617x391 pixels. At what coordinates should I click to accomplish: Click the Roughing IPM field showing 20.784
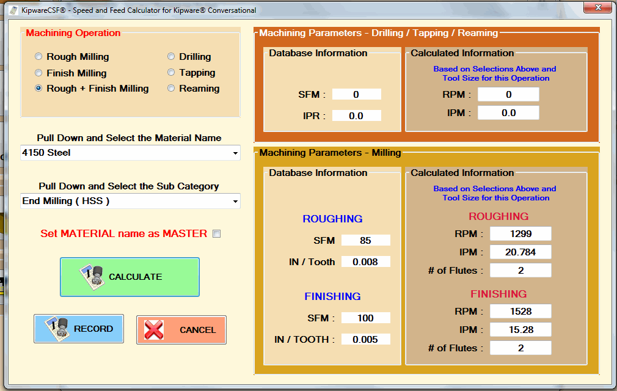click(x=520, y=252)
